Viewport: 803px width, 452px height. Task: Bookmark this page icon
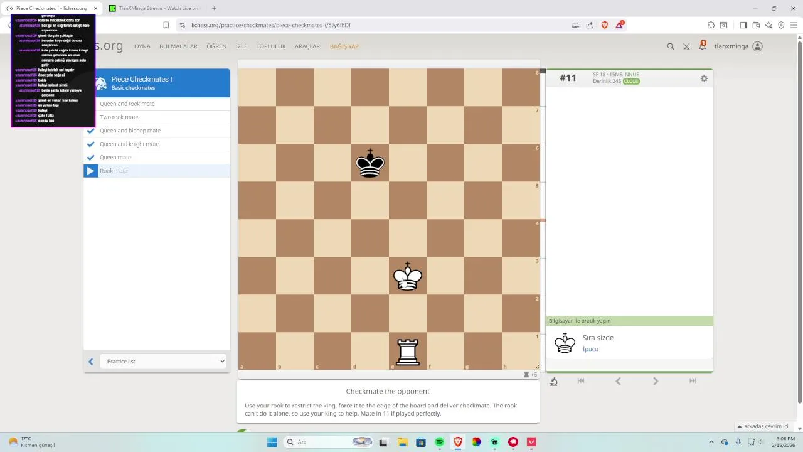pos(166,25)
